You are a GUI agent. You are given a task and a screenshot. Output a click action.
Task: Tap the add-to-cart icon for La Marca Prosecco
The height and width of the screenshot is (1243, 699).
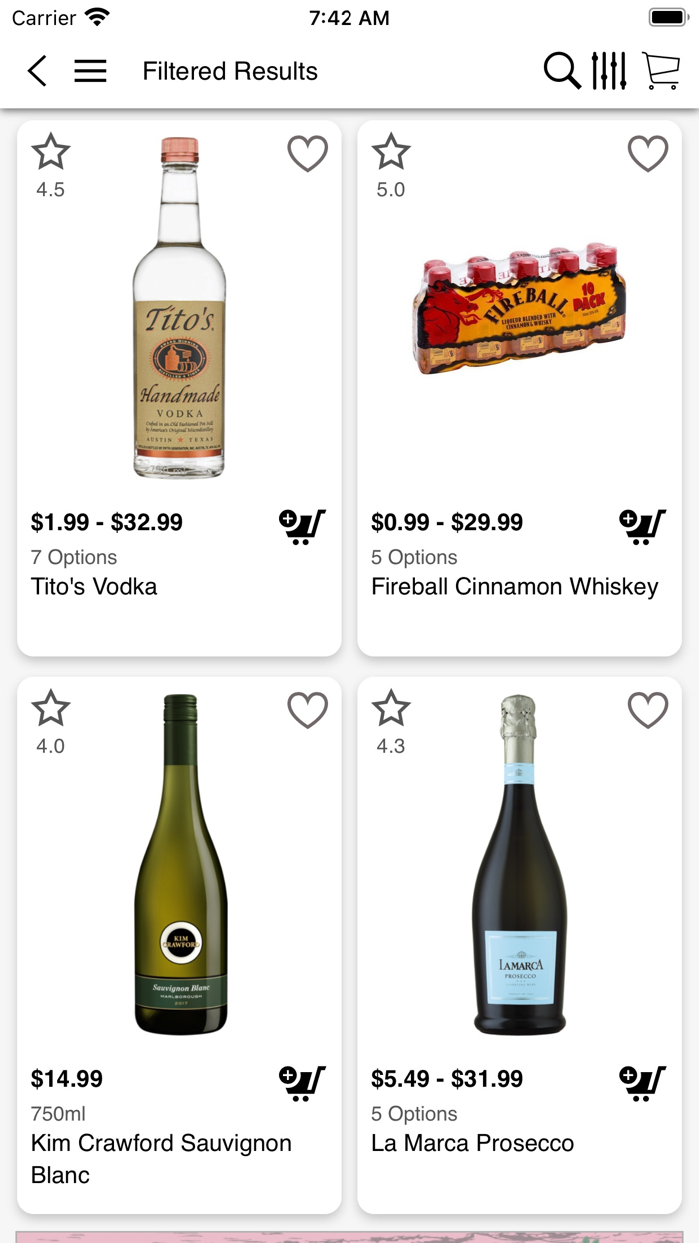642,1082
